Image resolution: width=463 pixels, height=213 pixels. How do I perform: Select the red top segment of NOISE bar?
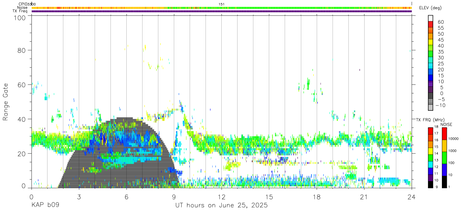tap(444, 133)
